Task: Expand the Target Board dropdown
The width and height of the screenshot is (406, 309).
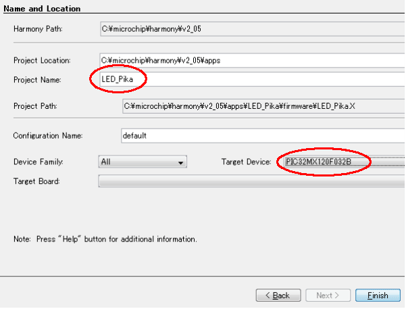Action: pos(251,181)
